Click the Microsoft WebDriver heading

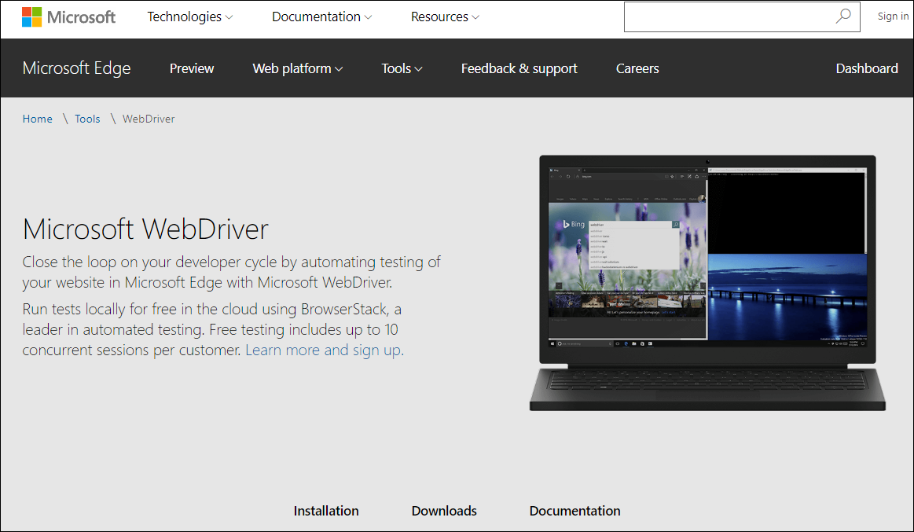coord(145,229)
